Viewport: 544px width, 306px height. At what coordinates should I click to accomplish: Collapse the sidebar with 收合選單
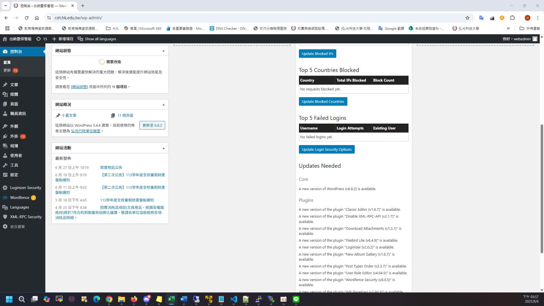[17, 227]
